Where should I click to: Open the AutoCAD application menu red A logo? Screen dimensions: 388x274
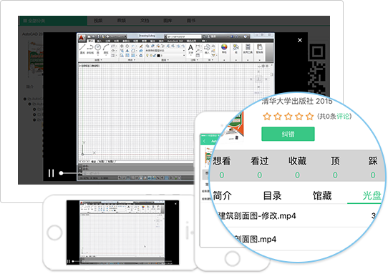(81, 38)
